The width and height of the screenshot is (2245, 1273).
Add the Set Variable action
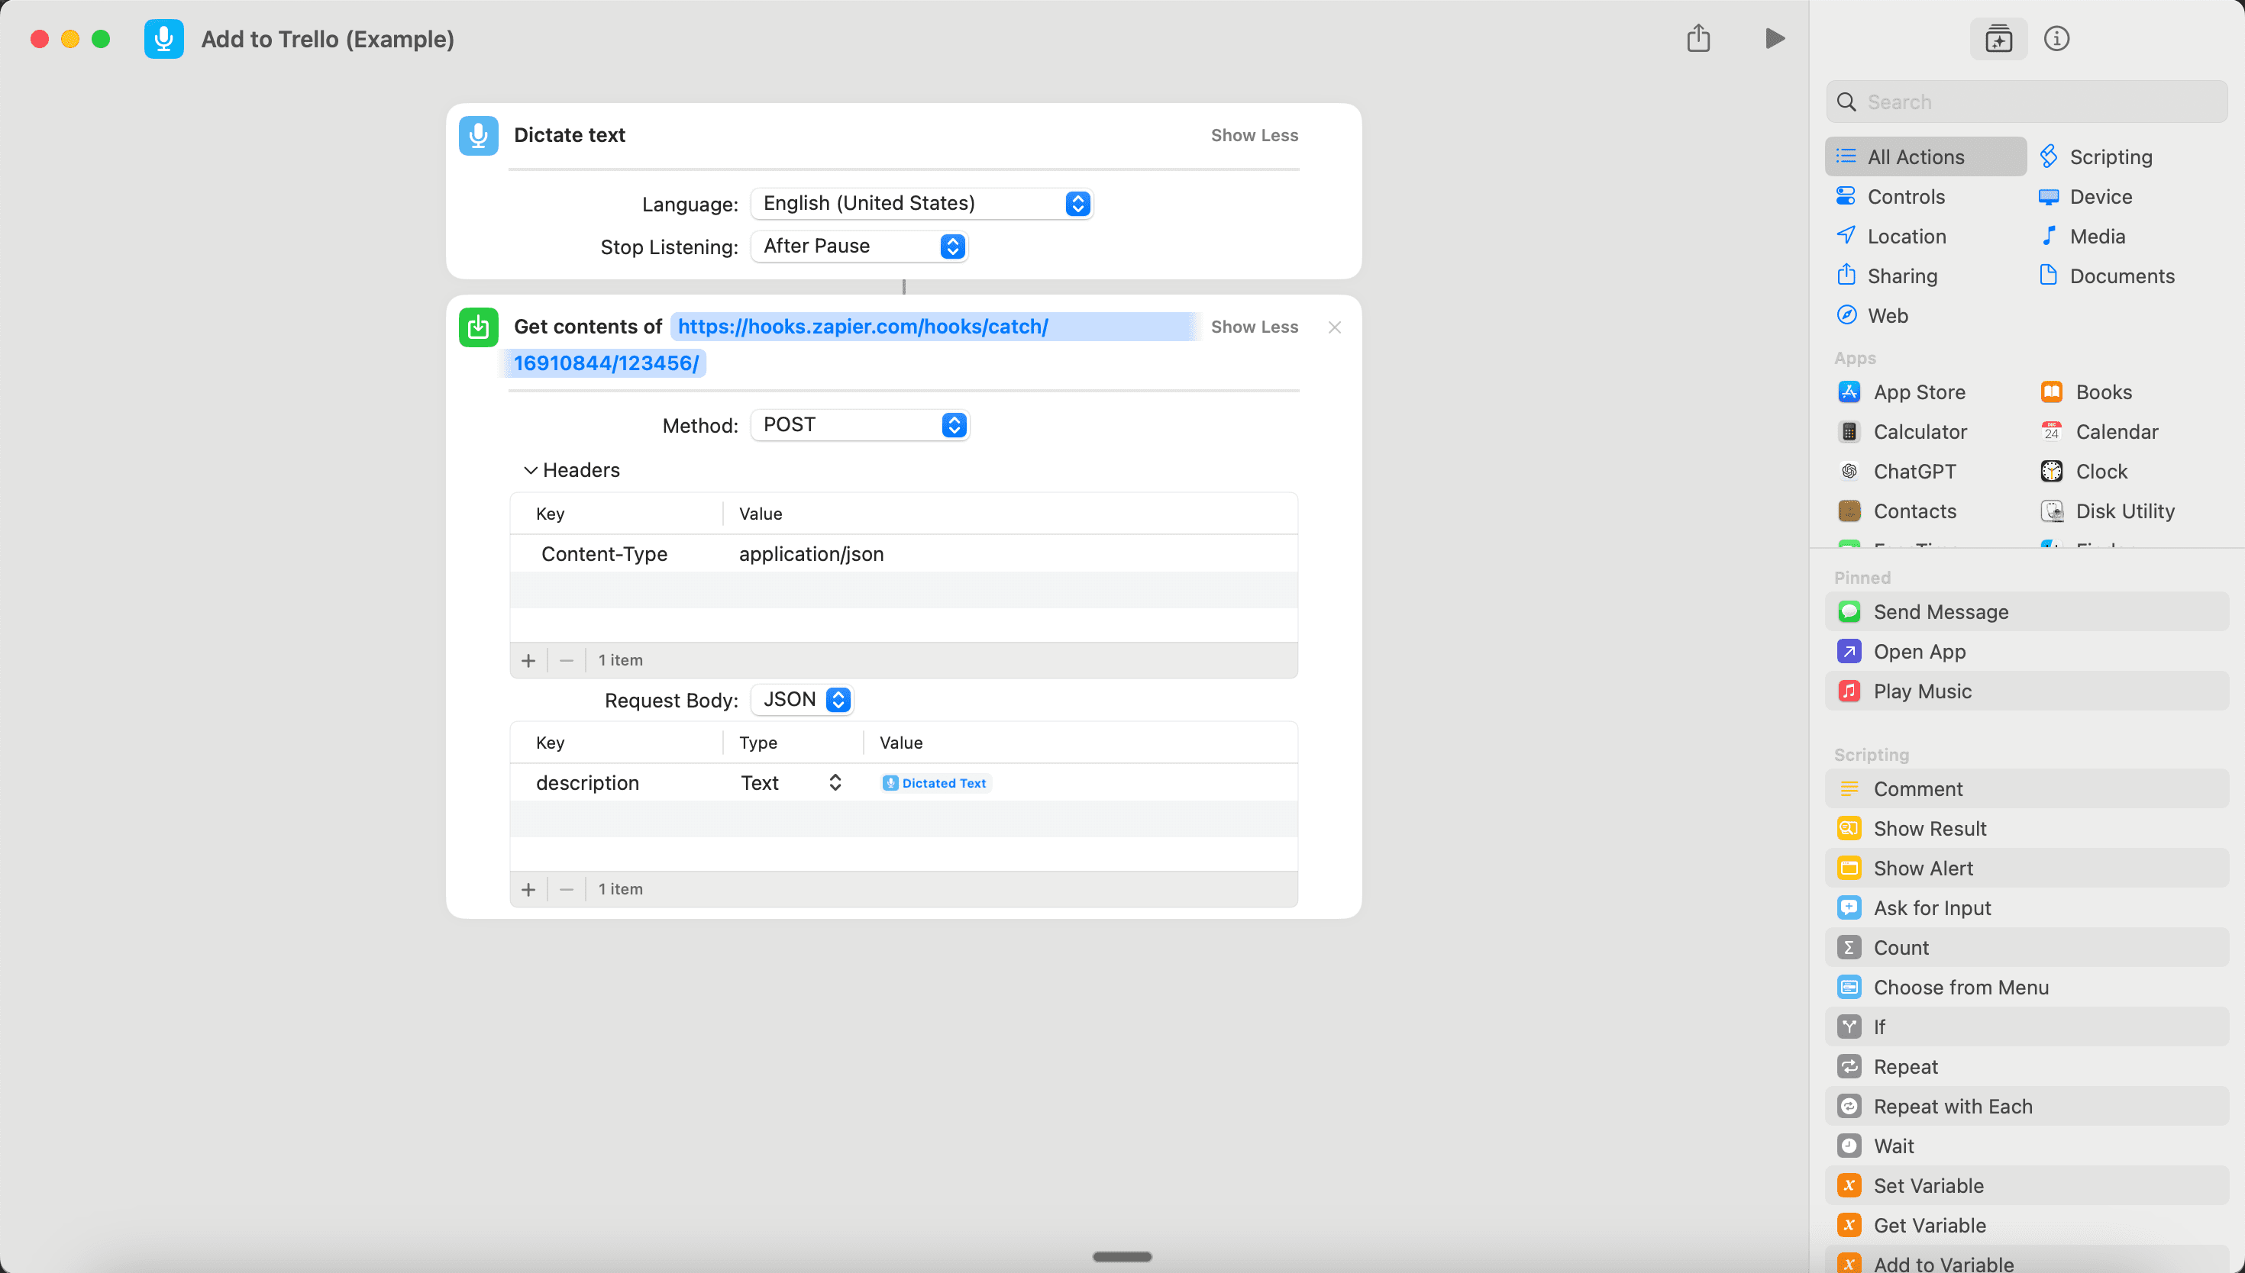click(x=2027, y=1185)
